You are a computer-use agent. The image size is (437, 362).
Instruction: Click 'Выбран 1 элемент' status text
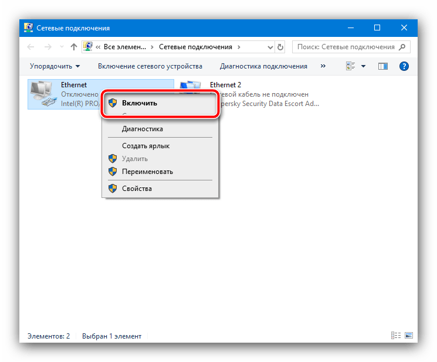click(x=111, y=336)
